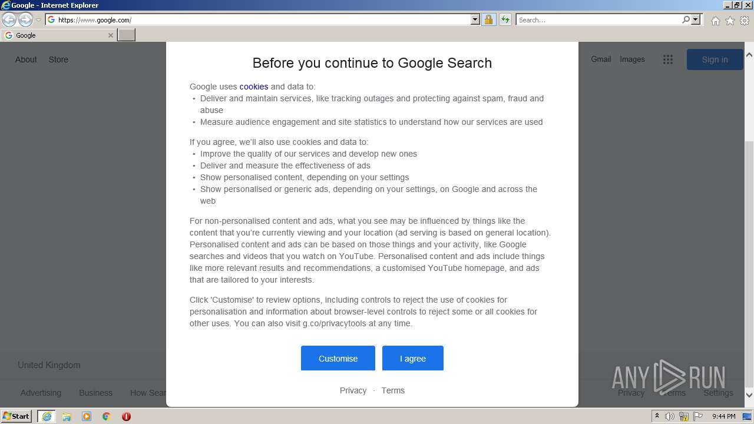The width and height of the screenshot is (754, 424).
Task: Click the Store link on Google page
Action: click(58, 59)
